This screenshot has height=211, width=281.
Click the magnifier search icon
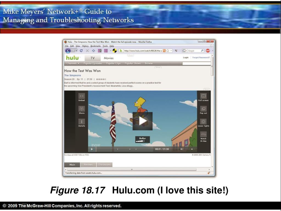[202, 51]
